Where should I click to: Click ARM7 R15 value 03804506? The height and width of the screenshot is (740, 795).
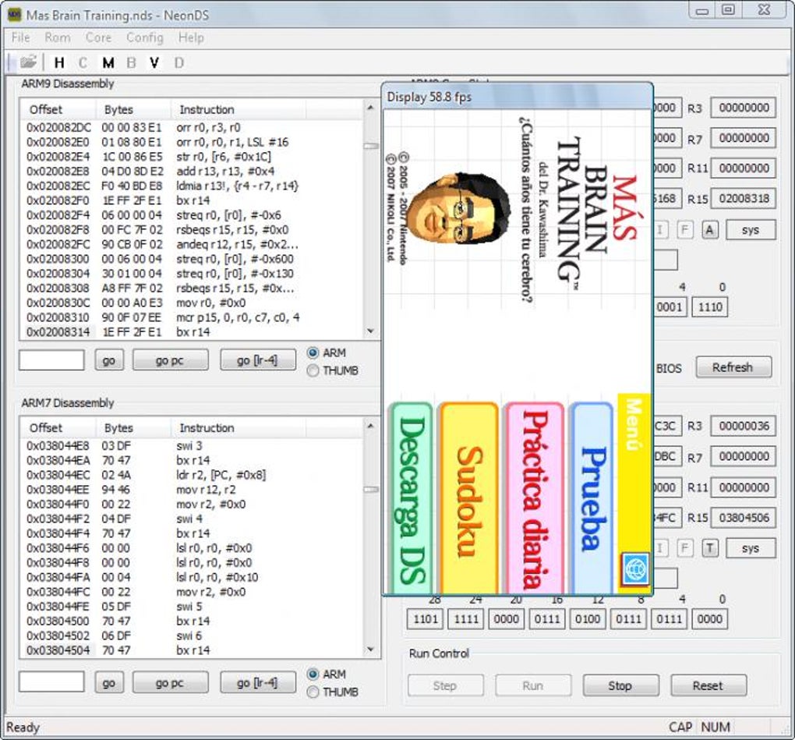click(x=744, y=518)
